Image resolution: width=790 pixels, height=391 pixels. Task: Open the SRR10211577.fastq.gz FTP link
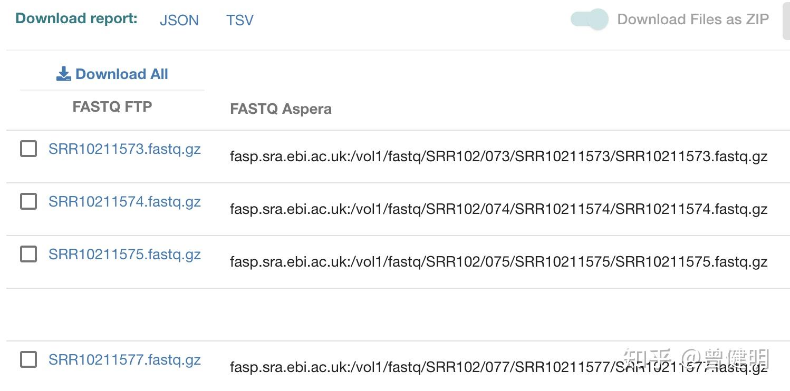point(124,360)
